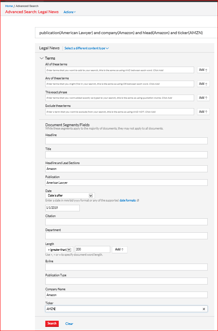The height and width of the screenshot is (331, 218).
Task: Add the Any of these terms entry
Action: pos(204,84)
